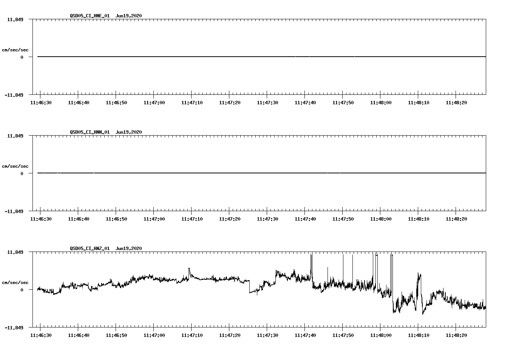
Task: Click the 11:47:30 time label under HNE chart
Action: click(x=267, y=103)
